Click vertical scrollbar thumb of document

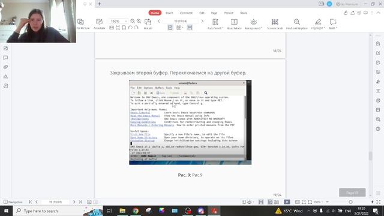370,156
